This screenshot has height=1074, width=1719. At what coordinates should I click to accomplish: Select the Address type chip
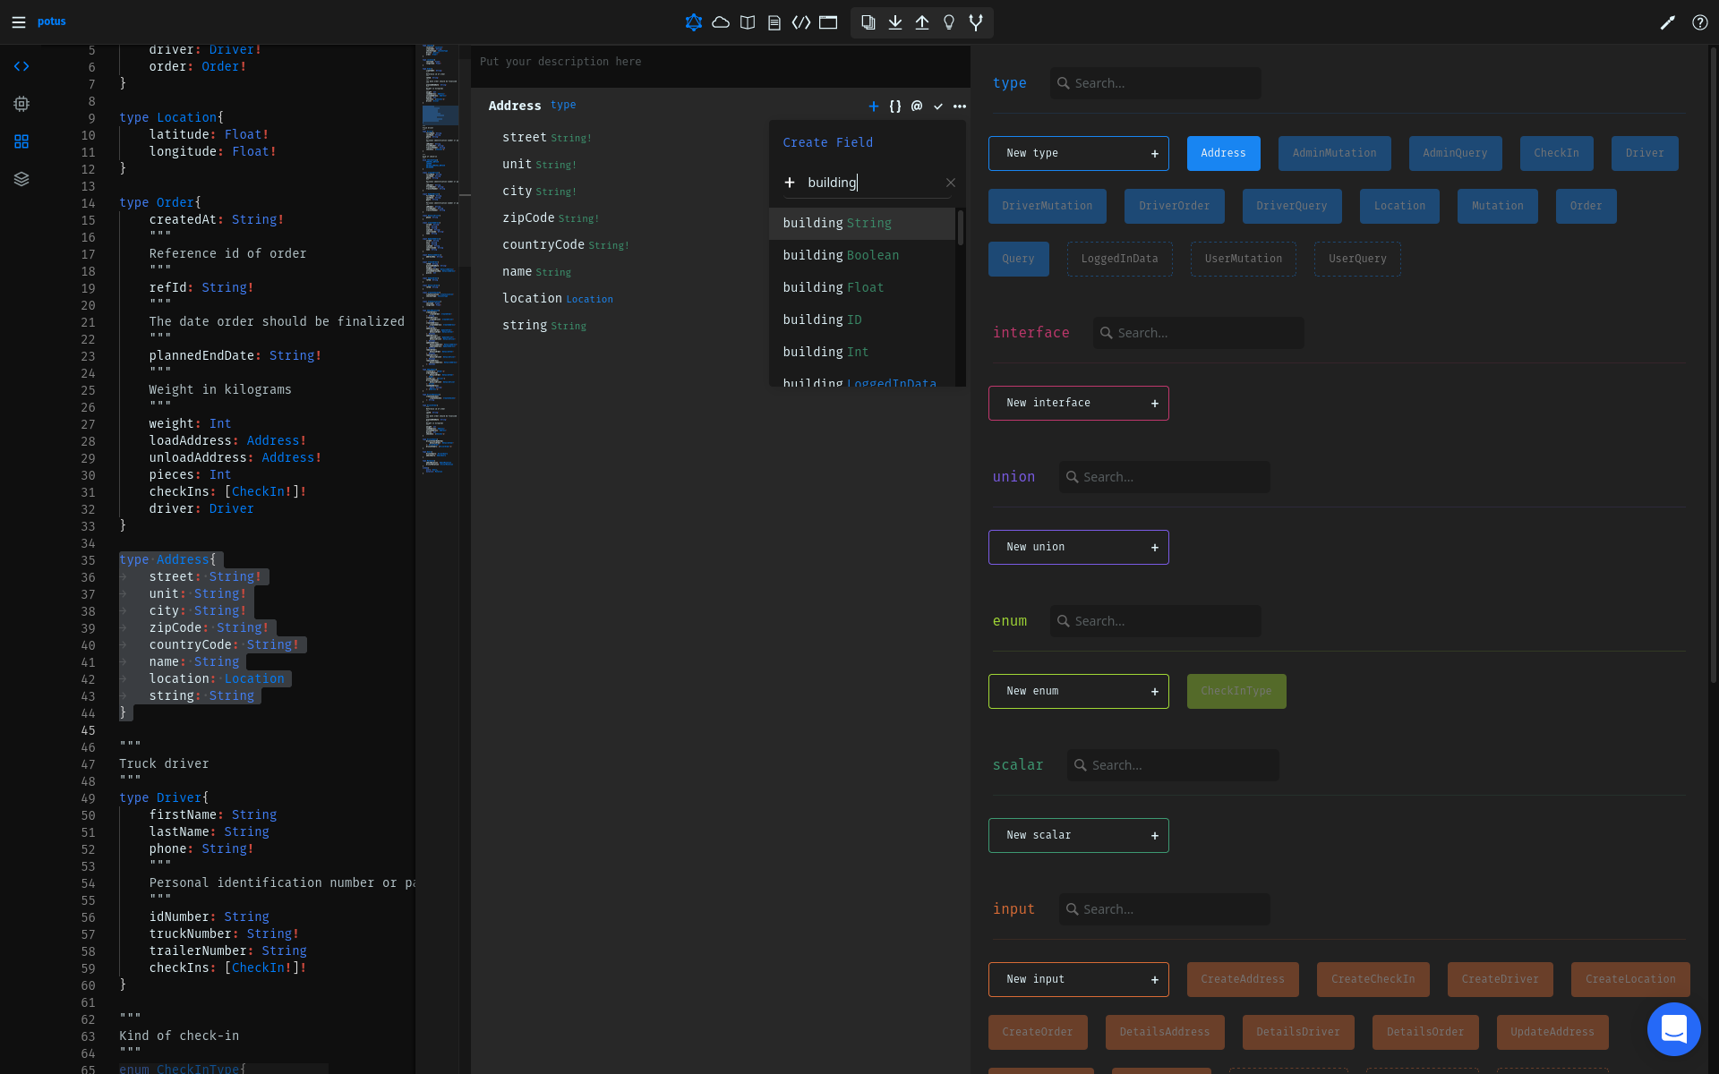(x=1223, y=153)
